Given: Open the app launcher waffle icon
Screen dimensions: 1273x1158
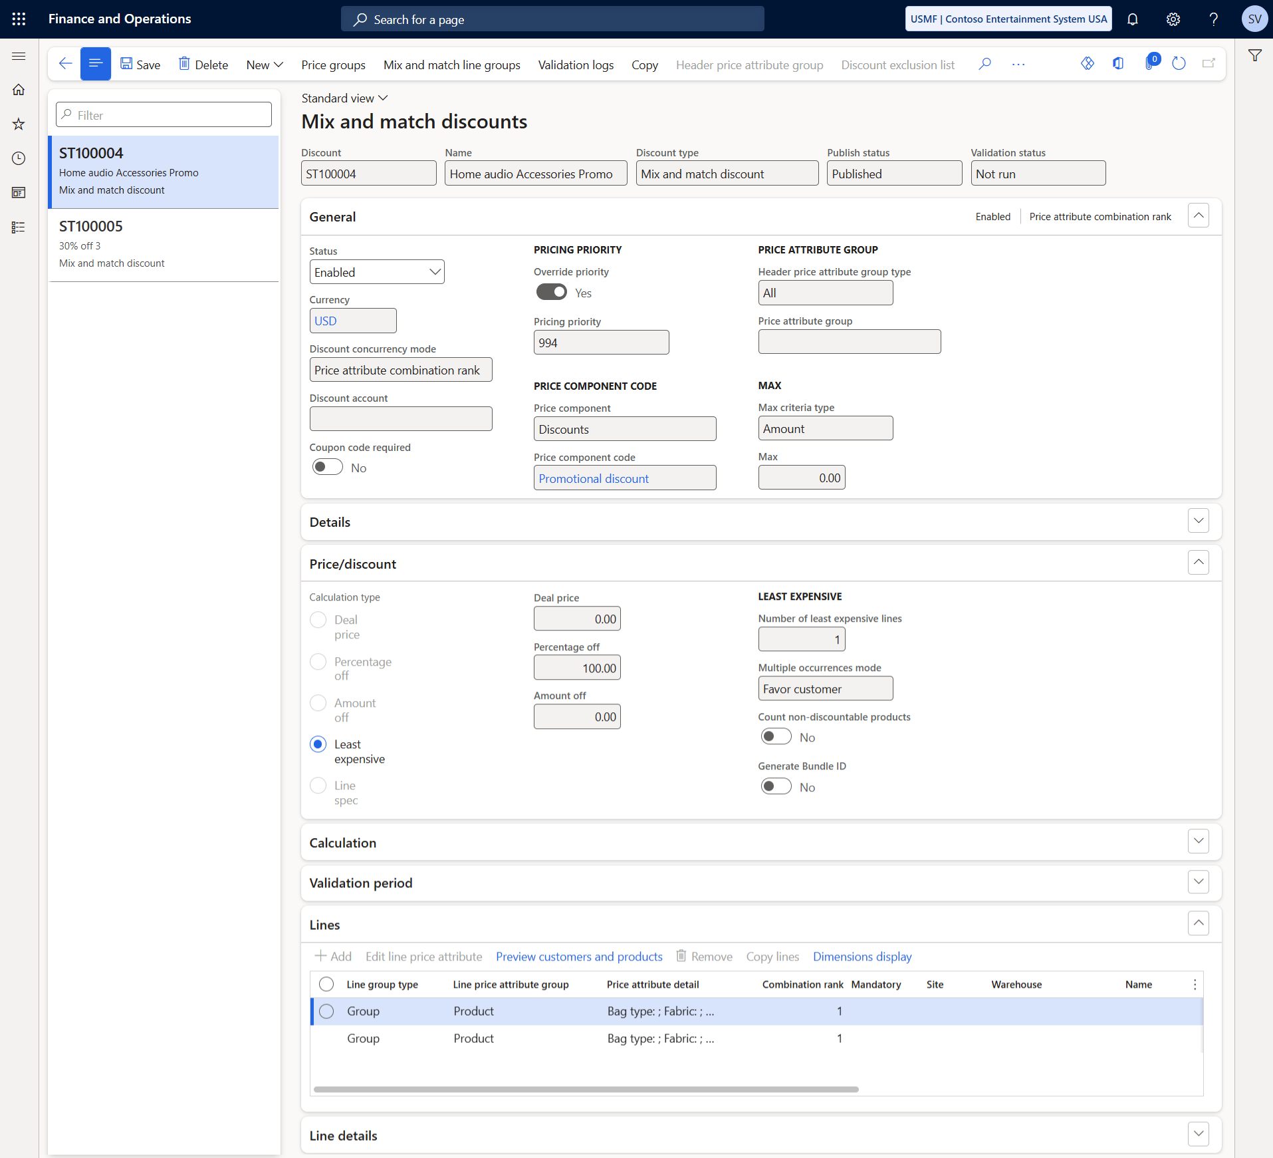Looking at the screenshot, I should [x=19, y=19].
